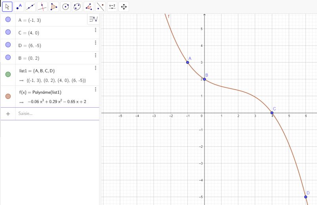Toggle visibility of point D = (6, -5)
Screen dimensions: 317x205
[8, 45]
